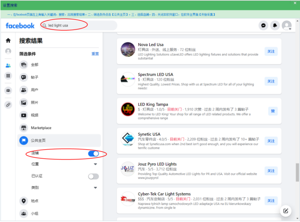
Task: Select the 公共主页 pages filter
Action: click(59, 140)
